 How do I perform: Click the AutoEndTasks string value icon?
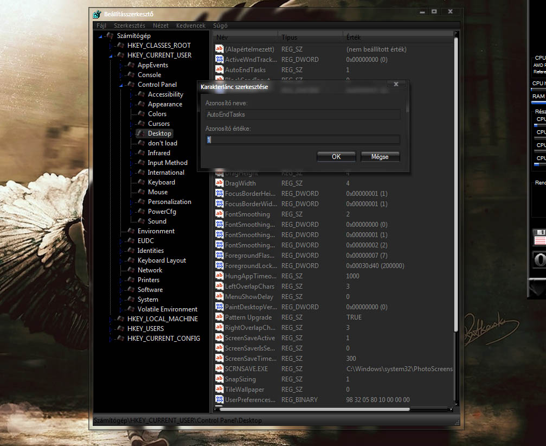click(220, 70)
